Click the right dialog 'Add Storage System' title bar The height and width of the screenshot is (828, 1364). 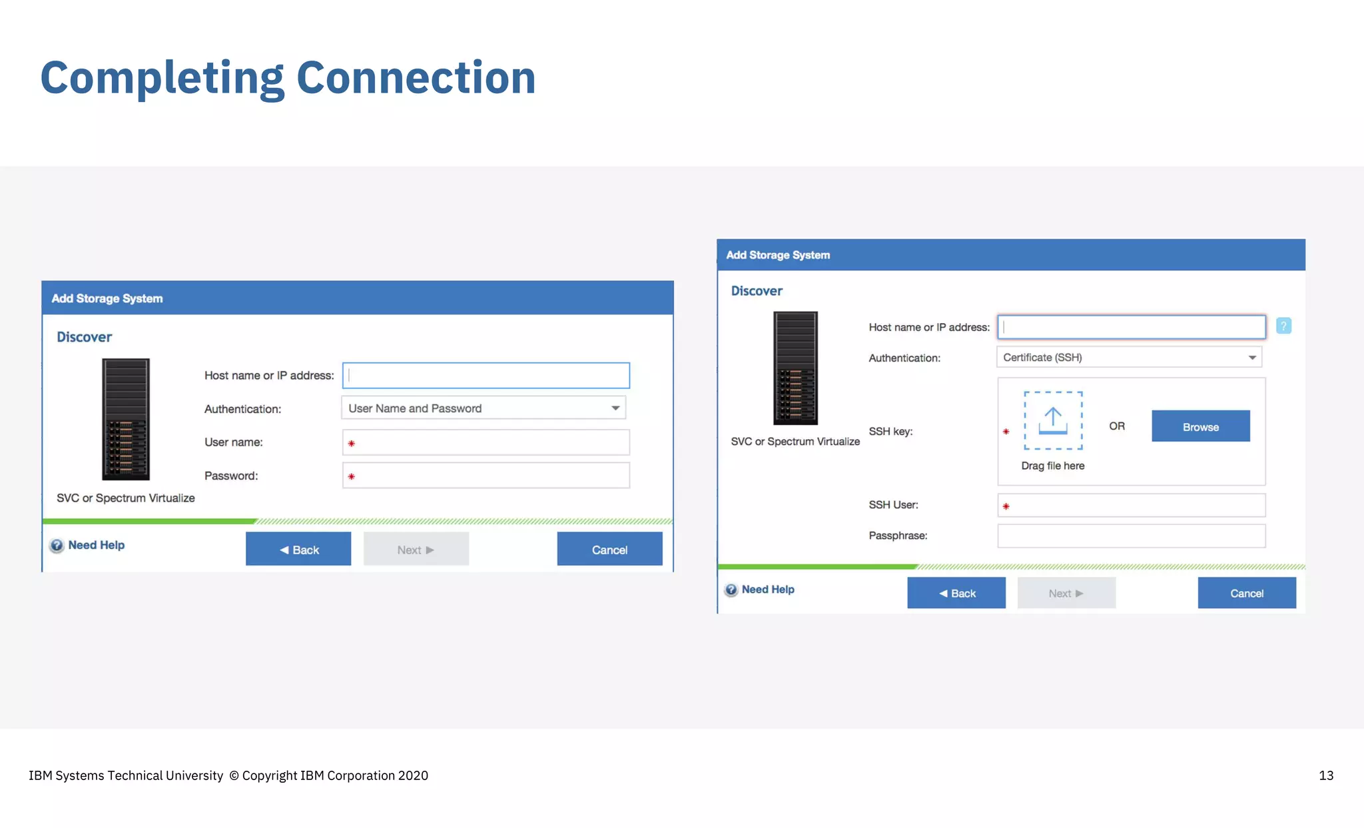1011,254
